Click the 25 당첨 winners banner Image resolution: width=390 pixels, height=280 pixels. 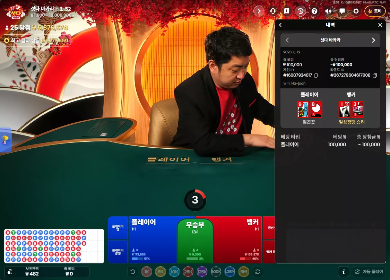tap(36, 28)
